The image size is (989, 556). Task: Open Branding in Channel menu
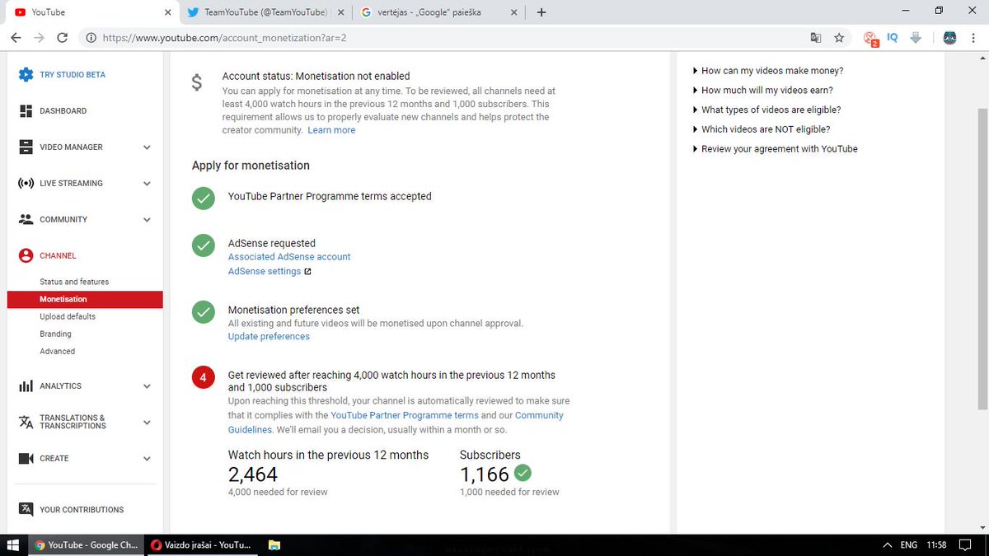tap(55, 334)
